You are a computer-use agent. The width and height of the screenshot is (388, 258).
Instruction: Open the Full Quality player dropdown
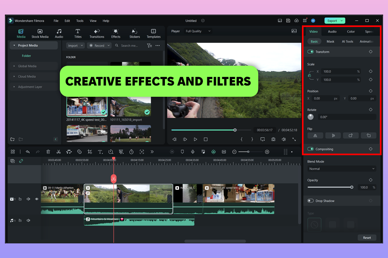pyautogui.click(x=198, y=31)
